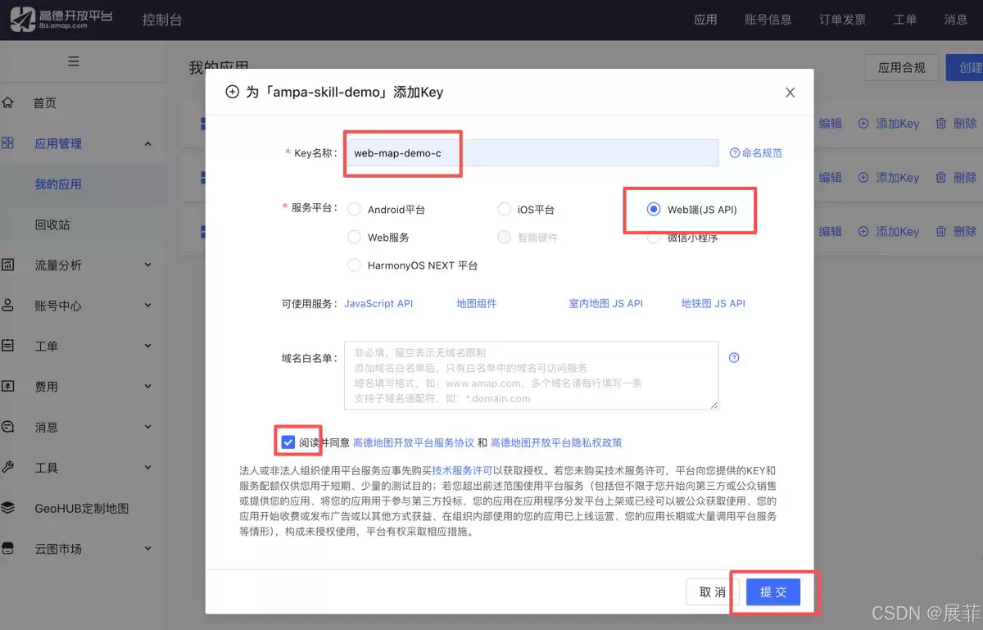
Task: Click the 取消 cancel button
Action: 712,591
